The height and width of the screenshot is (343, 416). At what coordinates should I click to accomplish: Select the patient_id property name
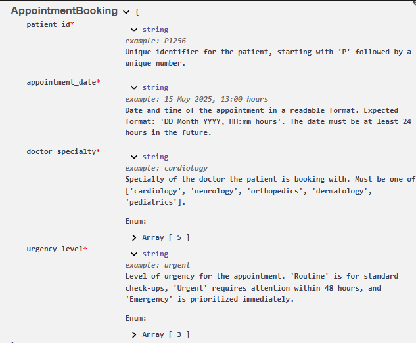[48, 25]
